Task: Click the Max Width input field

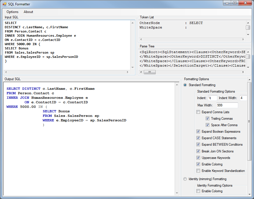Action: tap(227, 104)
